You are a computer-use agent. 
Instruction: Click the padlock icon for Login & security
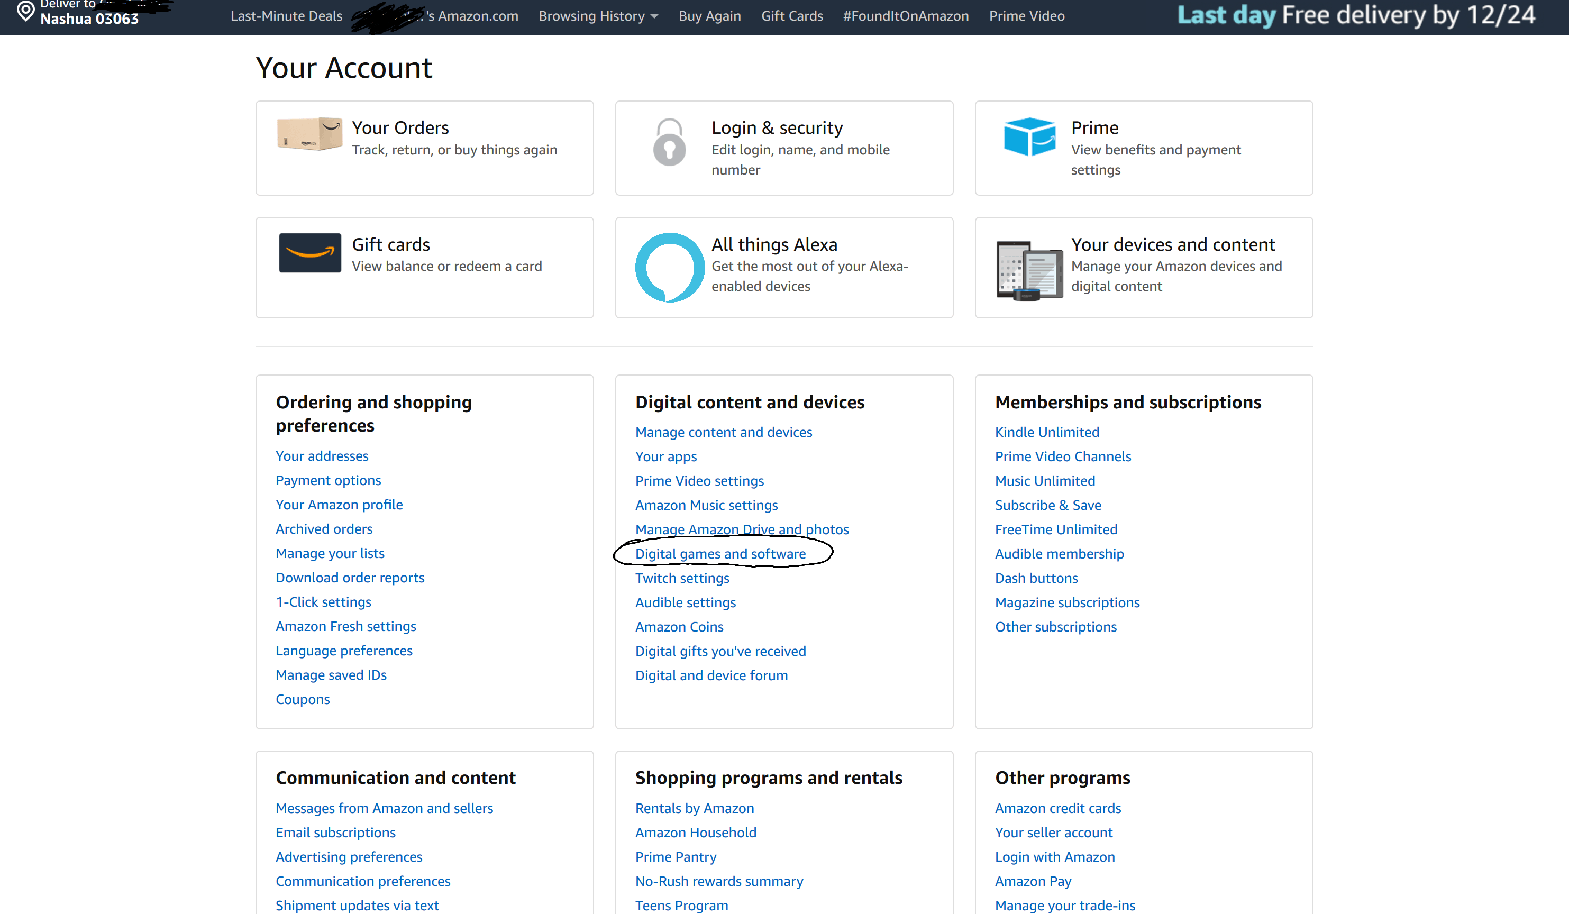point(669,143)
